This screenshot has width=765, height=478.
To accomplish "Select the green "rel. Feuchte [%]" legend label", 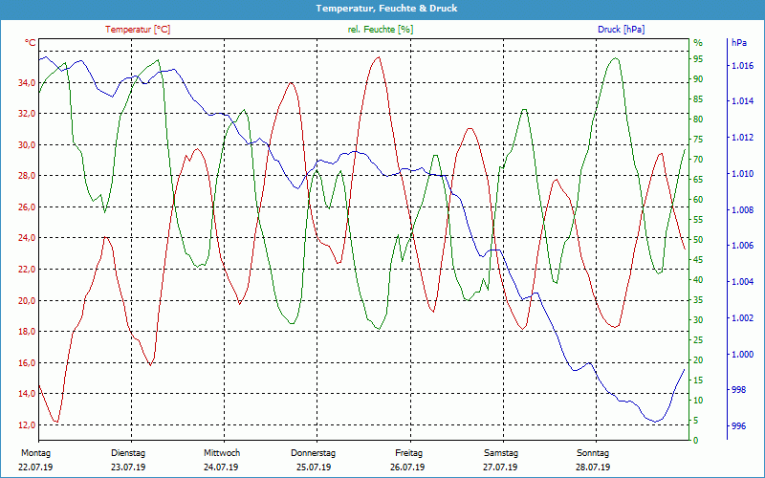I will tap(380, 30).
